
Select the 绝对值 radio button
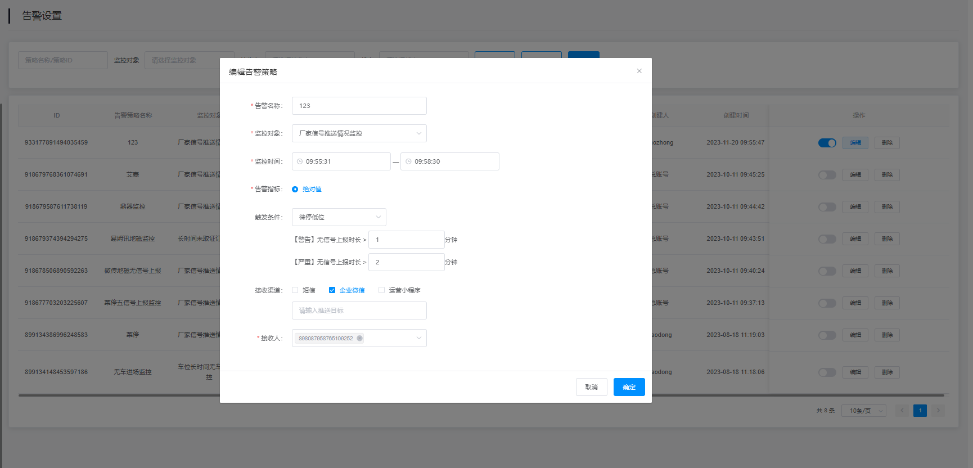[295, 190]
